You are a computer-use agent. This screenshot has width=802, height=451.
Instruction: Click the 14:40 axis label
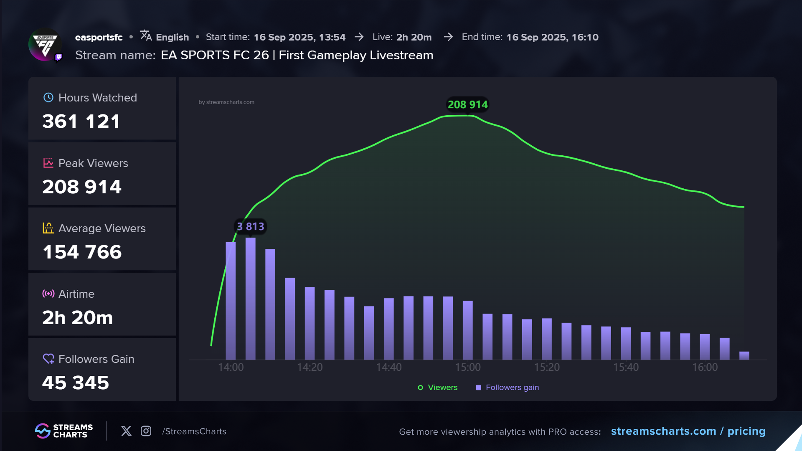tap(389, 367)
